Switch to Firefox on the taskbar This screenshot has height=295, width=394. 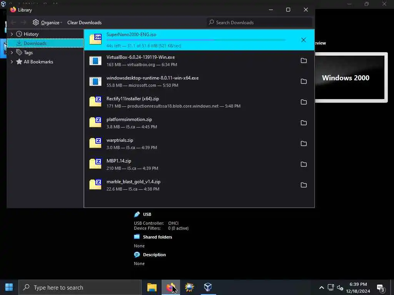click(x=170, y=287)
